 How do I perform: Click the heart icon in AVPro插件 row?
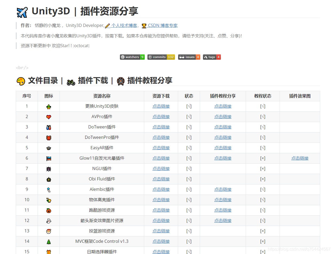pos(49,117)
